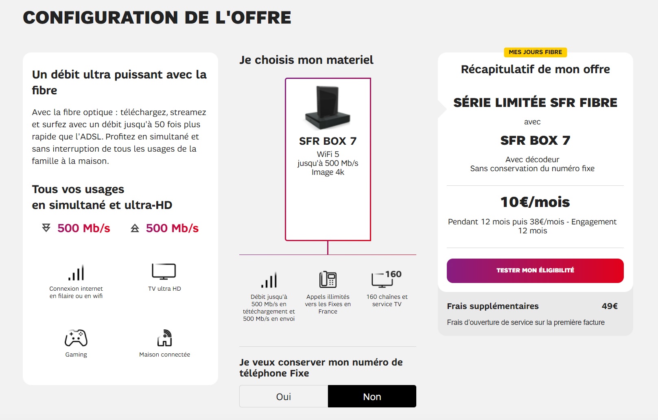Click the Gaming controller icon
Viewport: 658px width, 420px height.
(x=77, y=338)
